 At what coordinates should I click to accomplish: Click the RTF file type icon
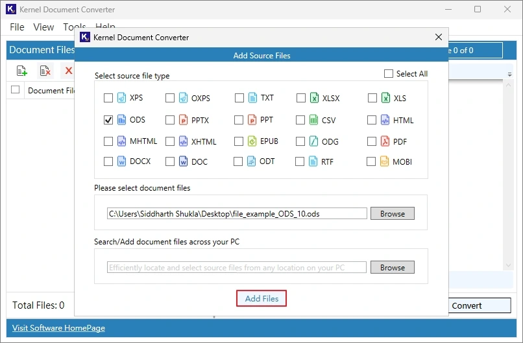coord(313,161)
